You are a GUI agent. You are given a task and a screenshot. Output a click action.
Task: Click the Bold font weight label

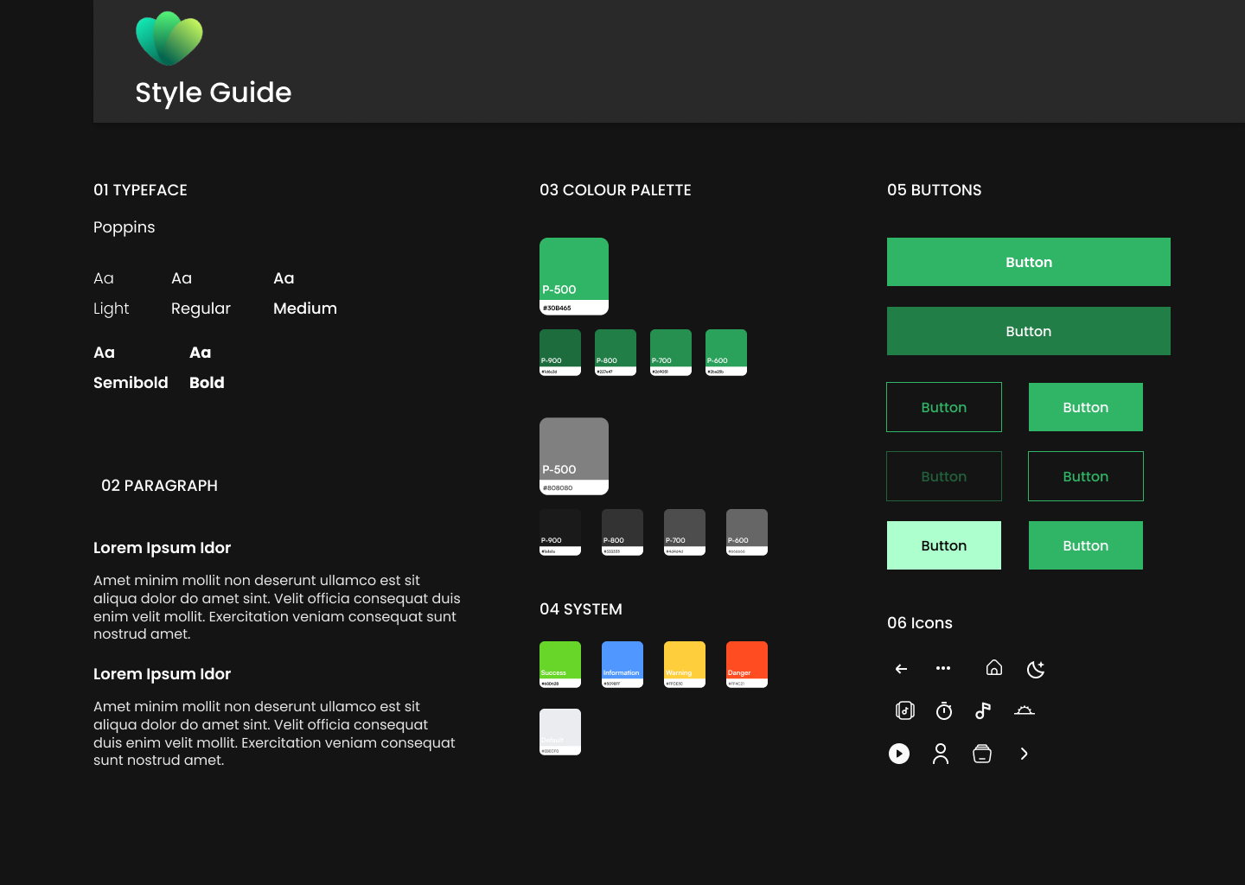click(207, 383)
